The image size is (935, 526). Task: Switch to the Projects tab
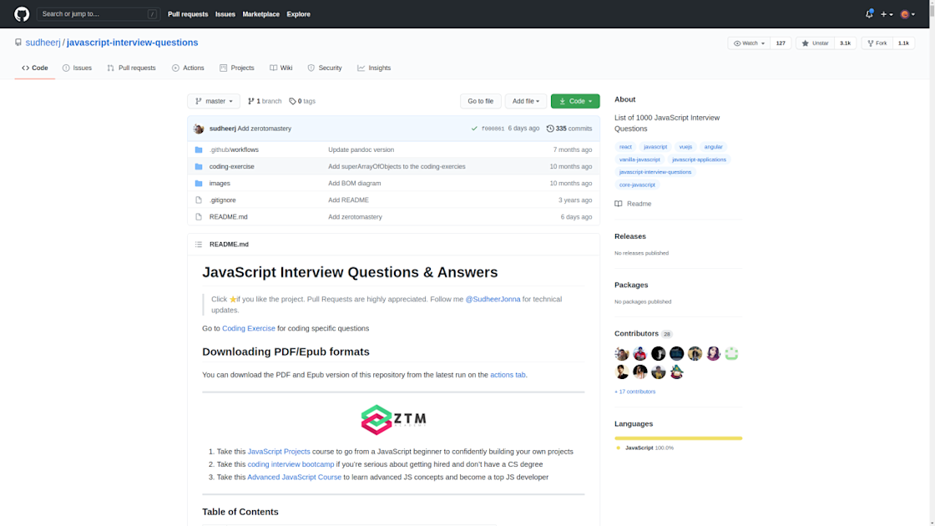click(x=237, y=68)
